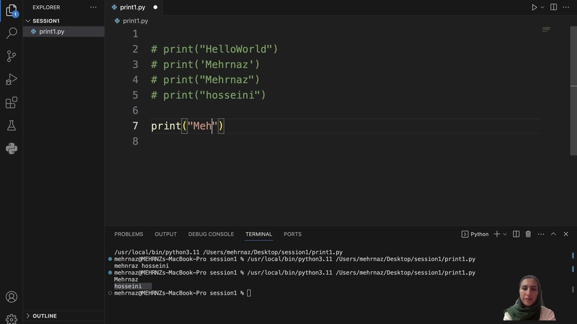The height and width of the screenshot is (324, 577).
Task: Split the terminal panel
Action: coord(516,234)
